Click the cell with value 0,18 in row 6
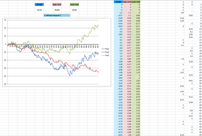 tap(180, 18)
